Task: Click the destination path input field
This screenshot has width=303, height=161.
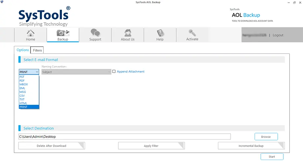Action: tap(124, 136)
